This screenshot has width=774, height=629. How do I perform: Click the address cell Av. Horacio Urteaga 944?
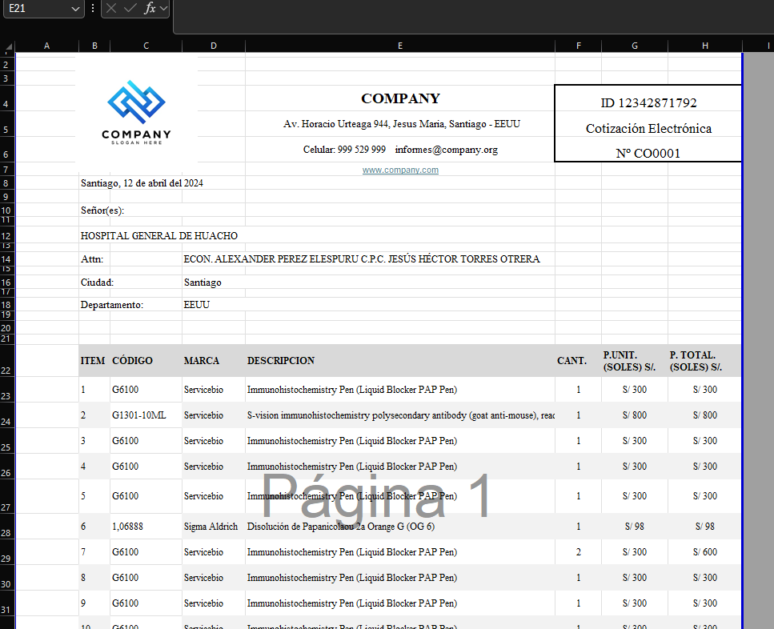point(401,124)
